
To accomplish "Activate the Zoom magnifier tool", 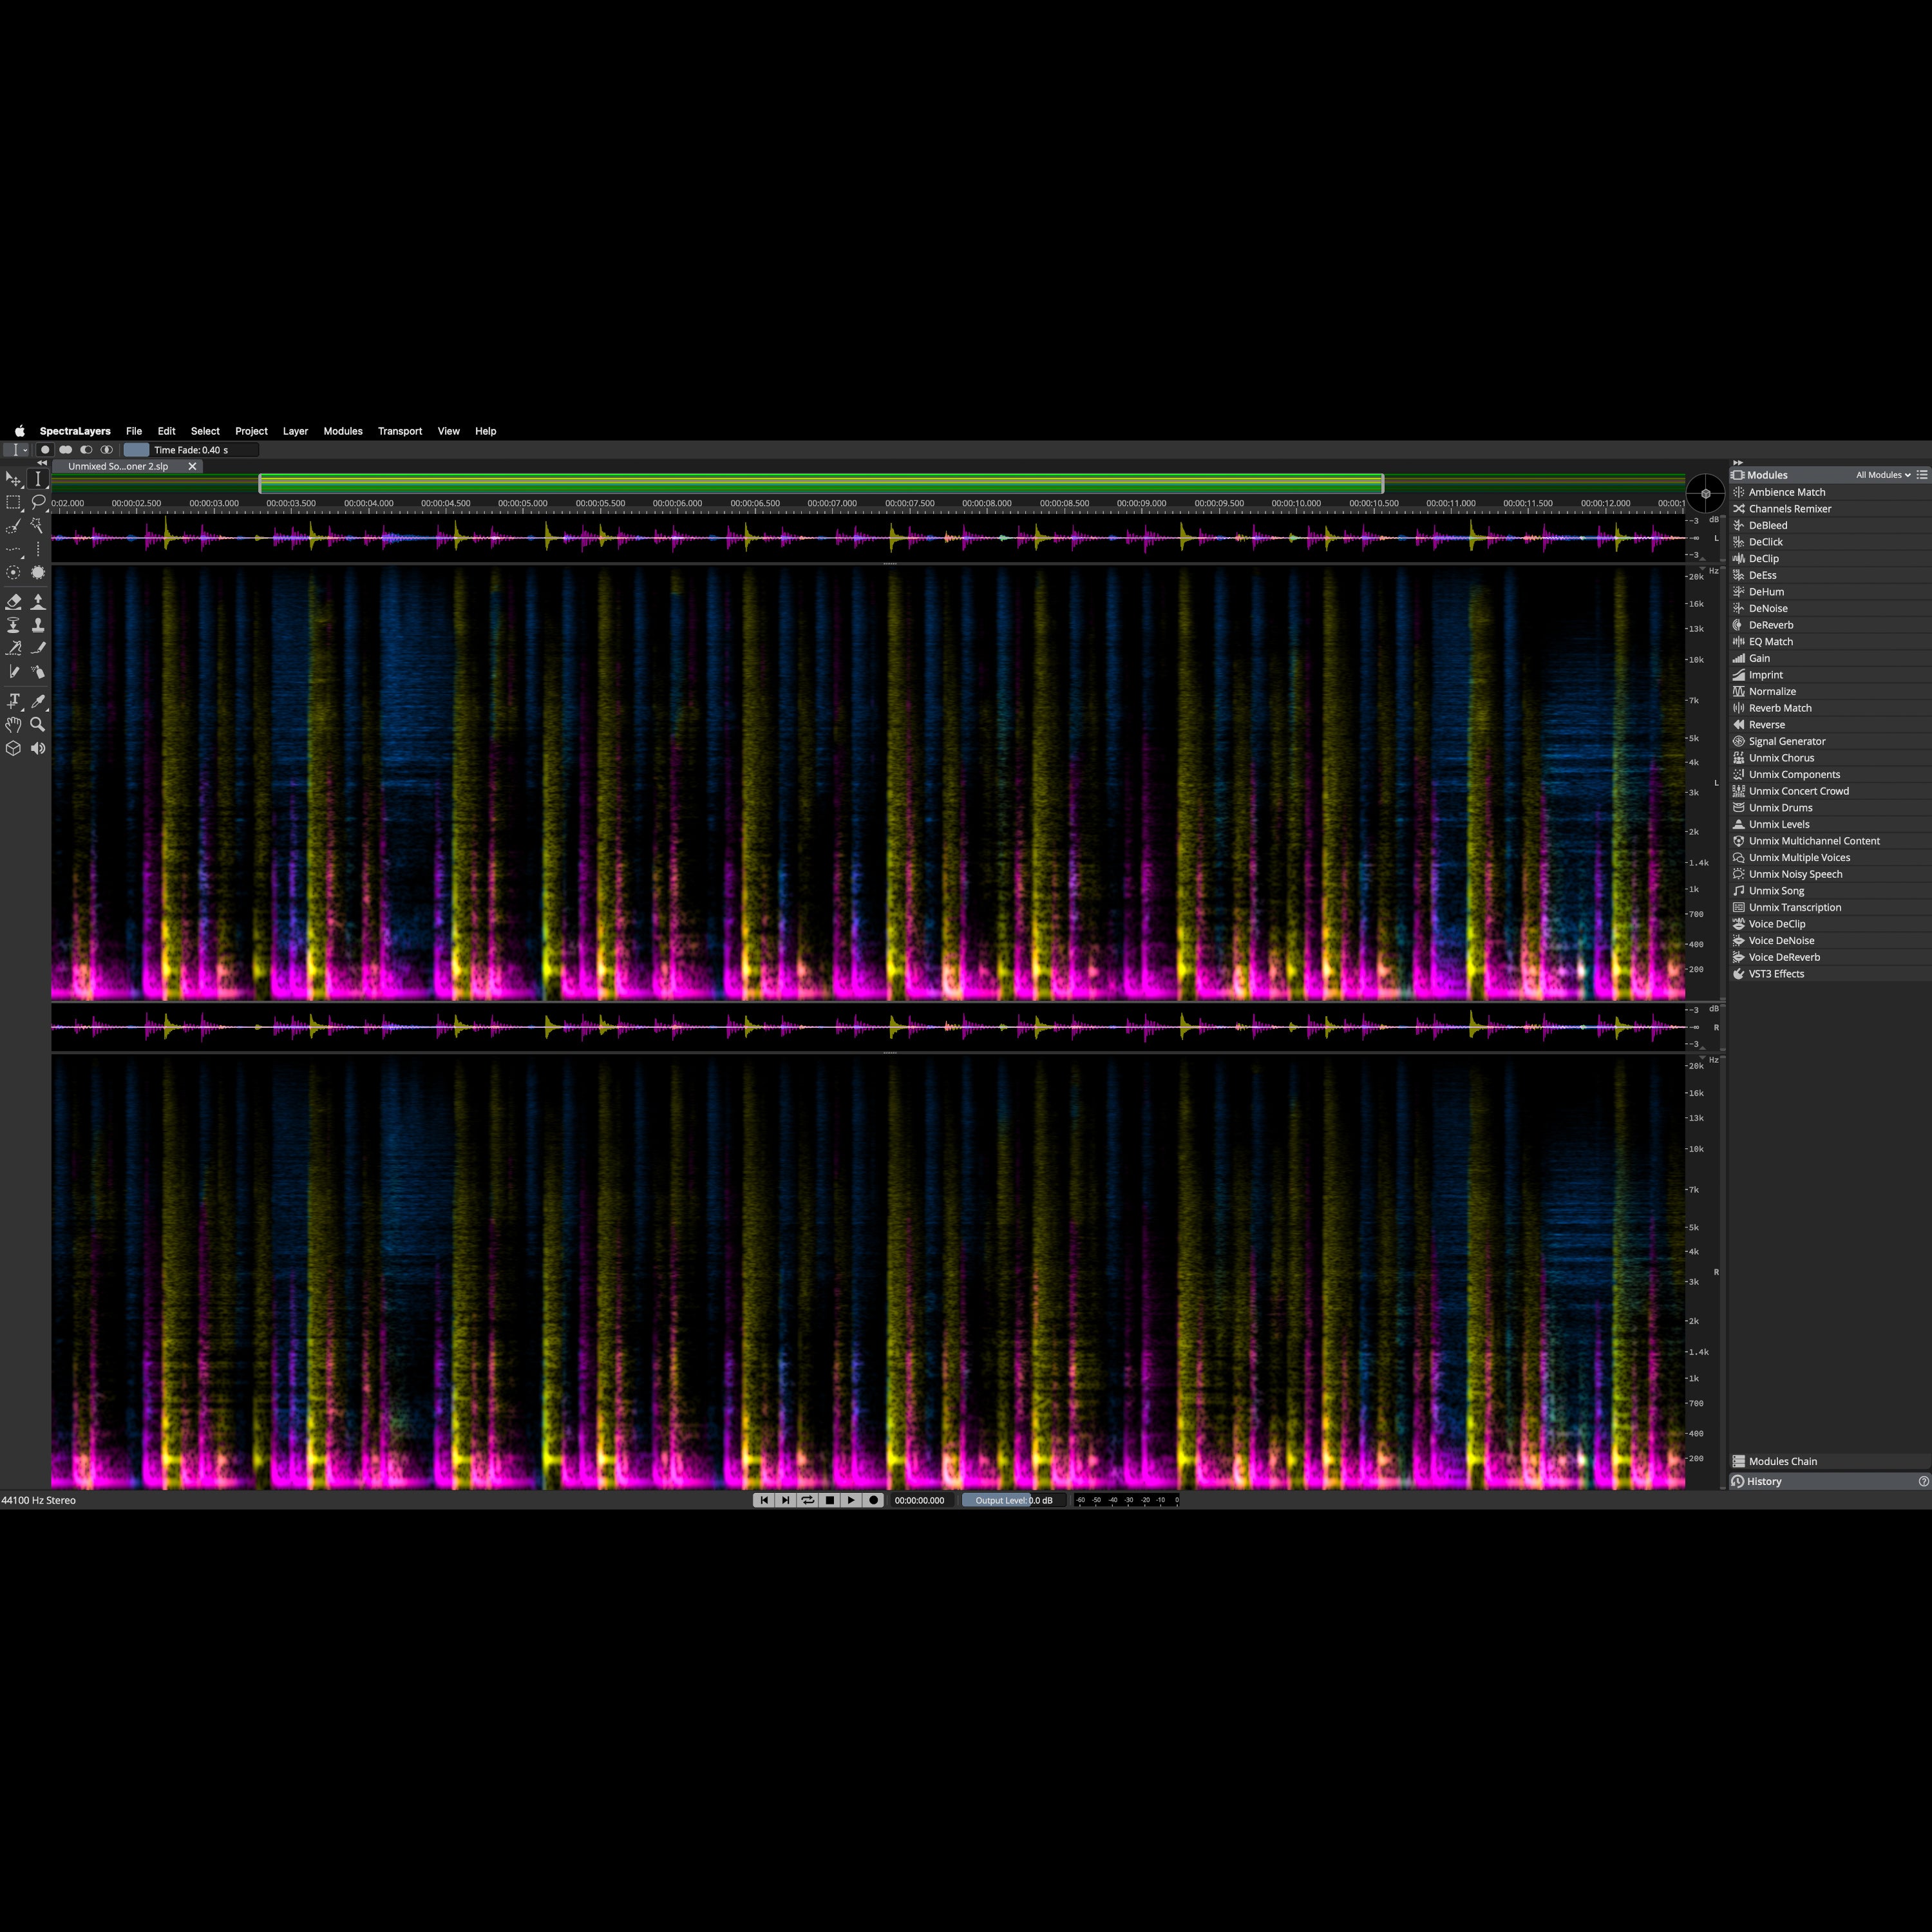I will pyautogui.click(x=38, y=725).
